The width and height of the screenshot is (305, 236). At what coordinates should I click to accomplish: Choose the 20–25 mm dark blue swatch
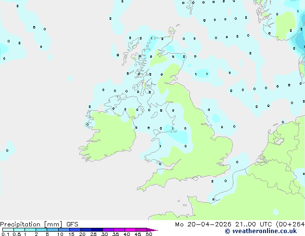click(86, 230)
